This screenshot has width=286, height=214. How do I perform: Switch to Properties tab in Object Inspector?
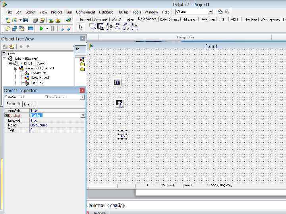tap(14, 104)
